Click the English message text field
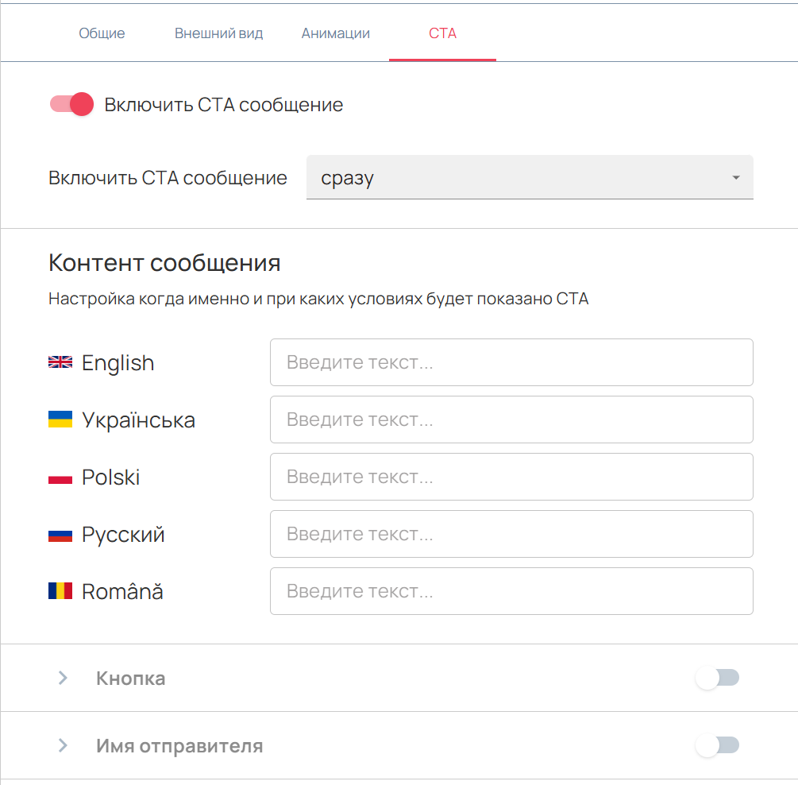This screenshot has height=785, width=798. point(511,362)
